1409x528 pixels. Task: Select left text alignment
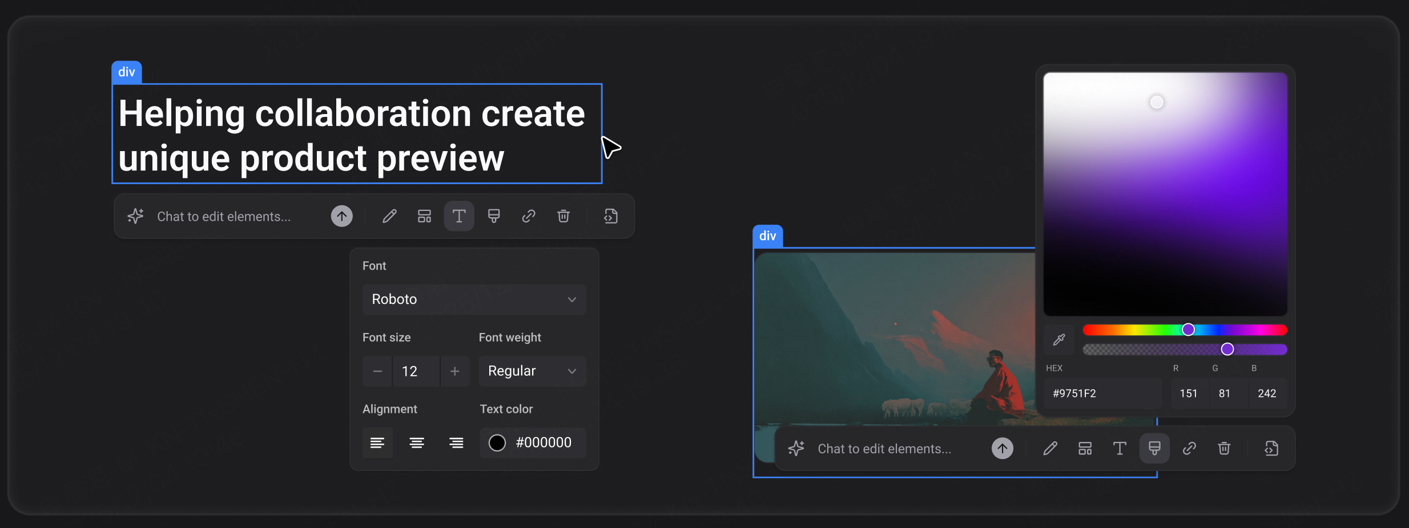(377, 443)
